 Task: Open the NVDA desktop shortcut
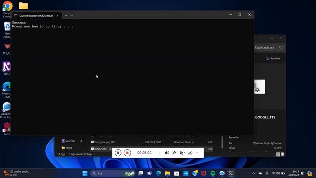coord(7,68)
